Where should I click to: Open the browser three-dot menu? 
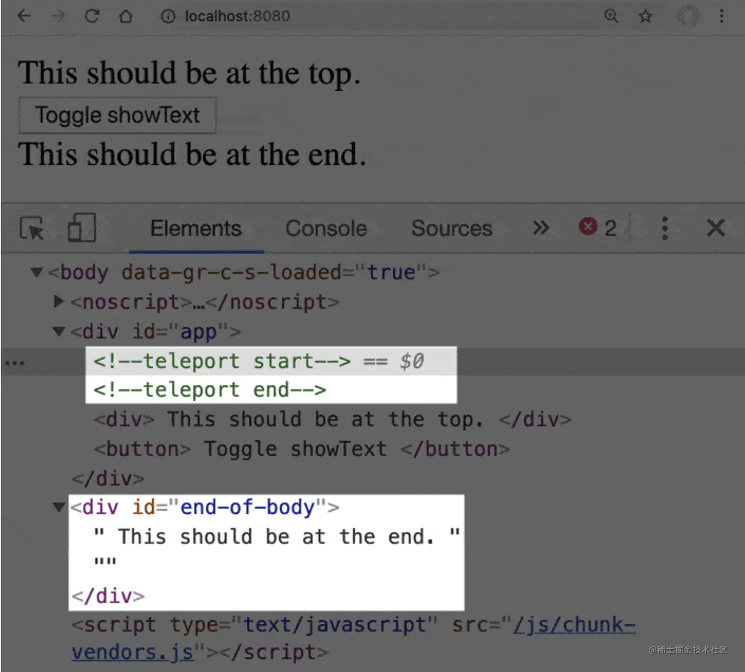[721, 16]
